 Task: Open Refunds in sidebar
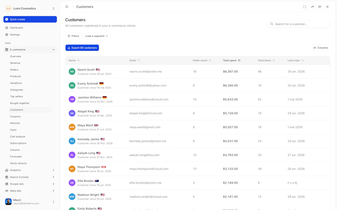(15, 123)
